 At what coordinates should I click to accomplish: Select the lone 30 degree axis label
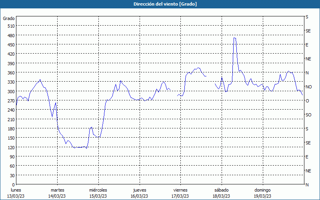click(12, 176)
